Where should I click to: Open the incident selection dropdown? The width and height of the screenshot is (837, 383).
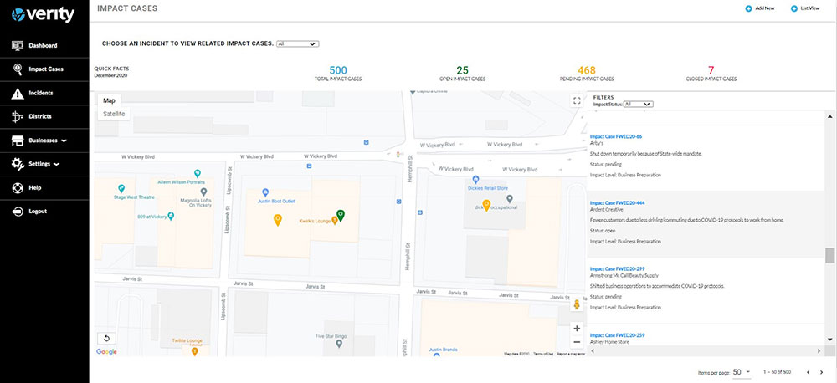[x=297, y=43]
